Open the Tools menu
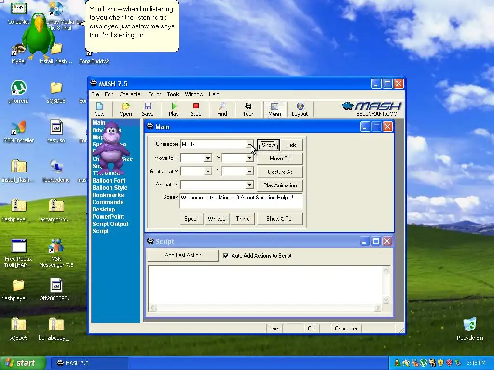This screenshot has height=370, width=494. tap(173, 94)
